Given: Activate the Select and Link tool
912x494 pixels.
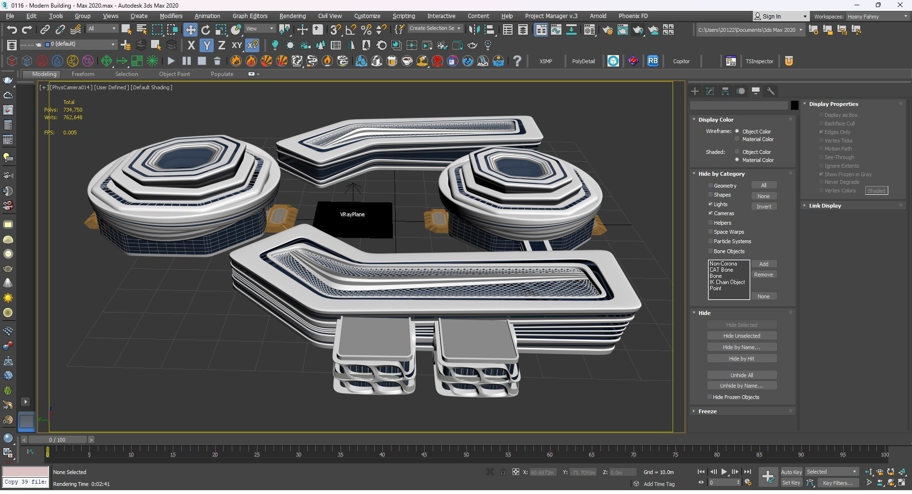Looking at the screenshot, I should (x=45, y=29).
